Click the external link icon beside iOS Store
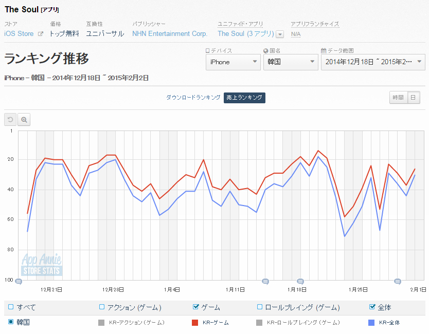 coord(41,34)
